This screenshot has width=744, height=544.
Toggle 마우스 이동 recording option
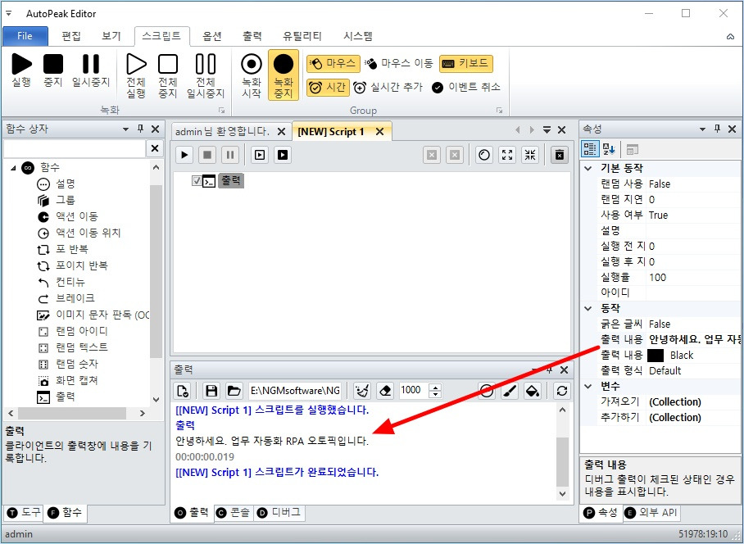(398, 63)
